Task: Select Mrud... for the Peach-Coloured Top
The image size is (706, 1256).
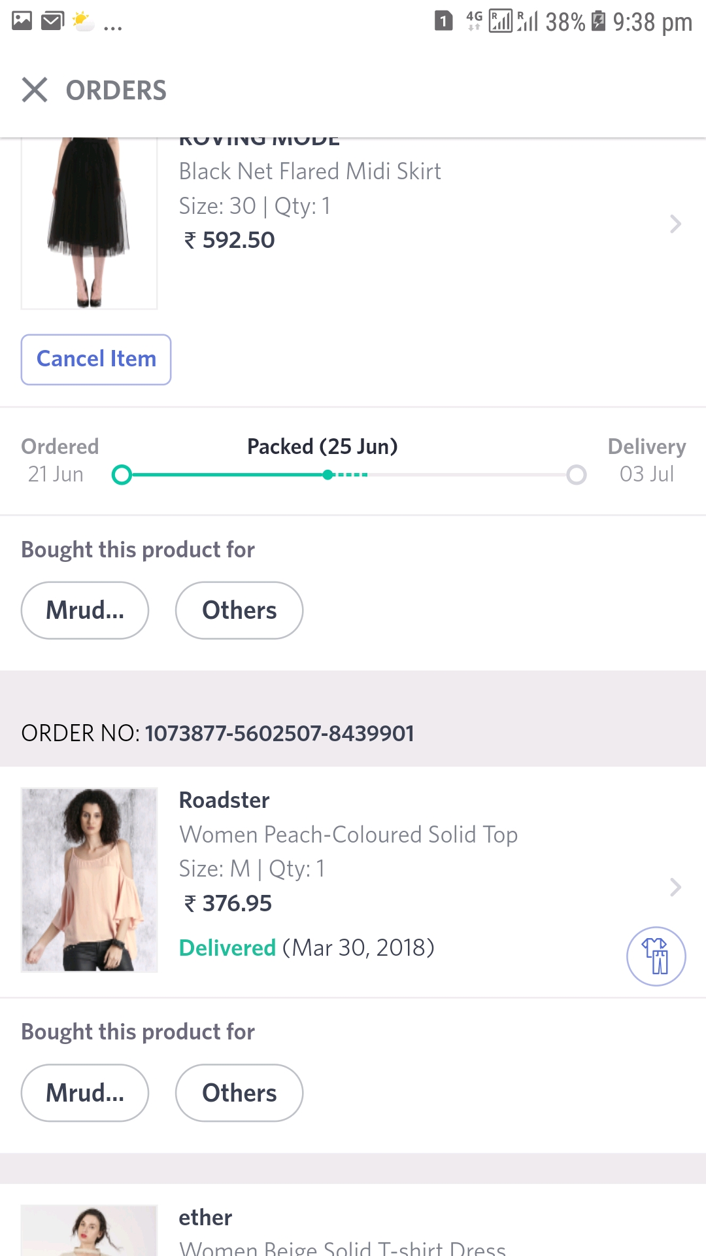Action: tap(85, 1093)
